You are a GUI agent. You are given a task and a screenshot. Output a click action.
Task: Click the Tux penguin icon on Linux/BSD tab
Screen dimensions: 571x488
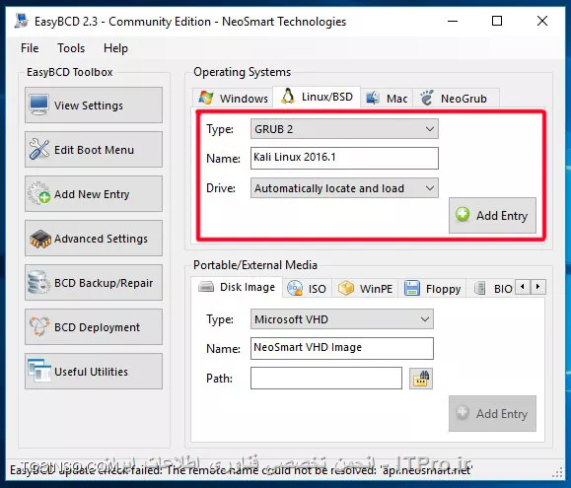pos(288,97)
